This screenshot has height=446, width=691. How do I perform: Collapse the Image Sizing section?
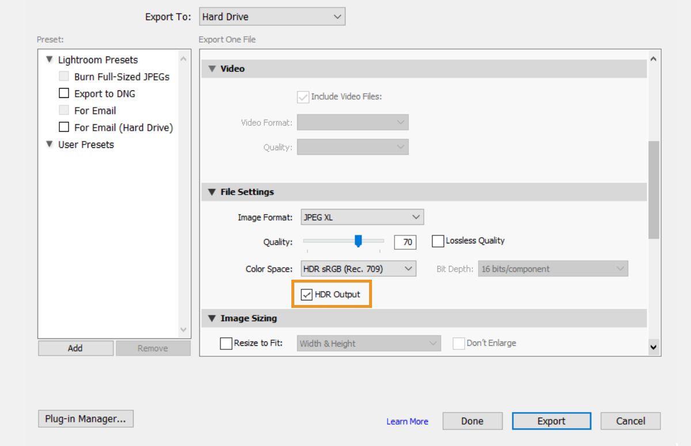[212, 318]
